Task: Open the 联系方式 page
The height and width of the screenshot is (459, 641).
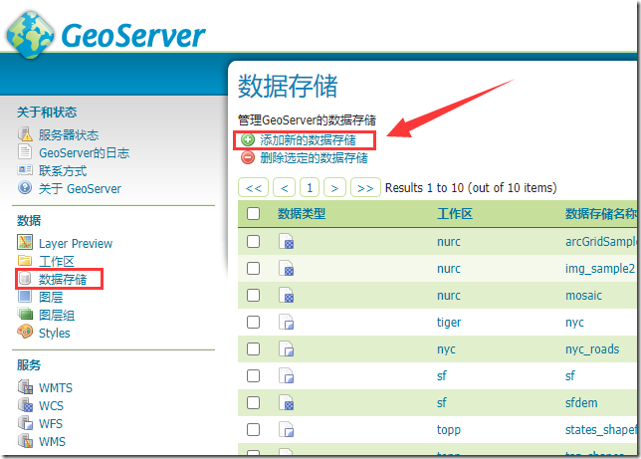Action: point(63,170)
